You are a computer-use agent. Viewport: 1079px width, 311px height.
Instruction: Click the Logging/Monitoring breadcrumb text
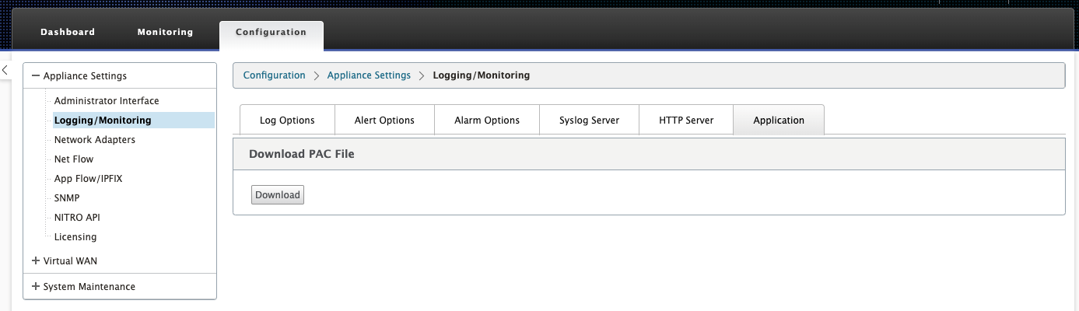pos(481,75)
